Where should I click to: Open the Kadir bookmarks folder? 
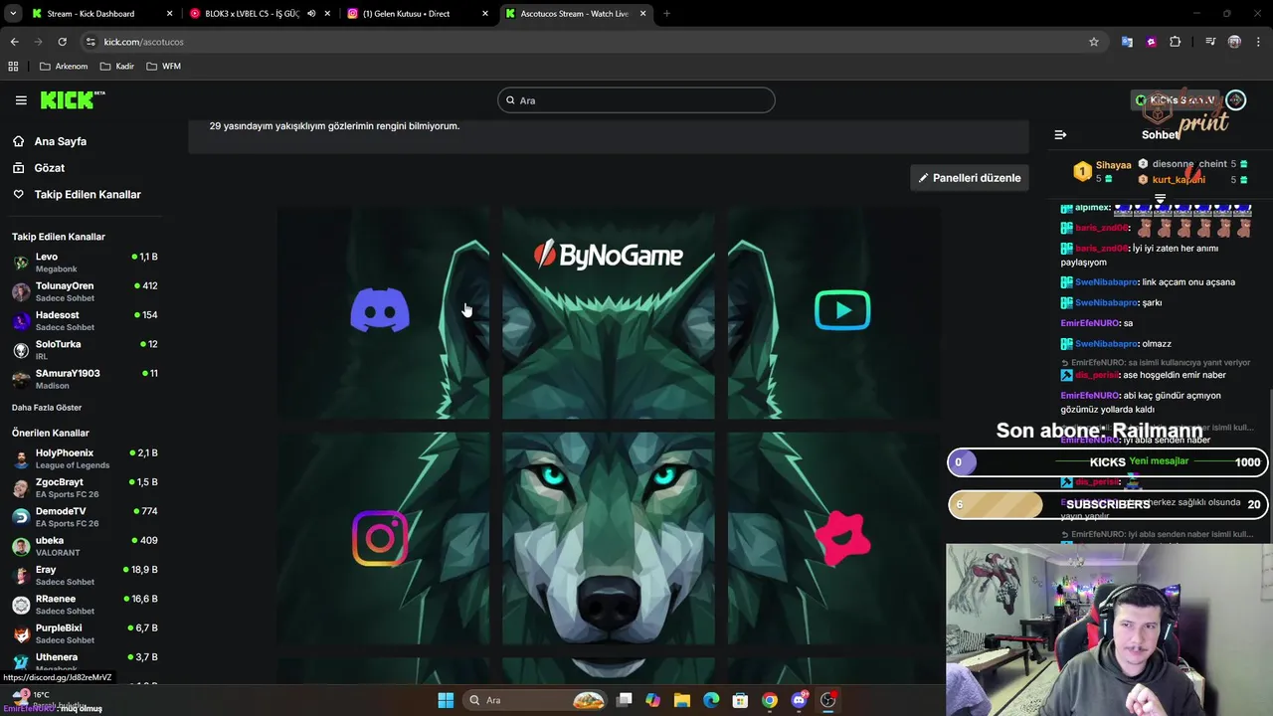(x=117, y=67)
